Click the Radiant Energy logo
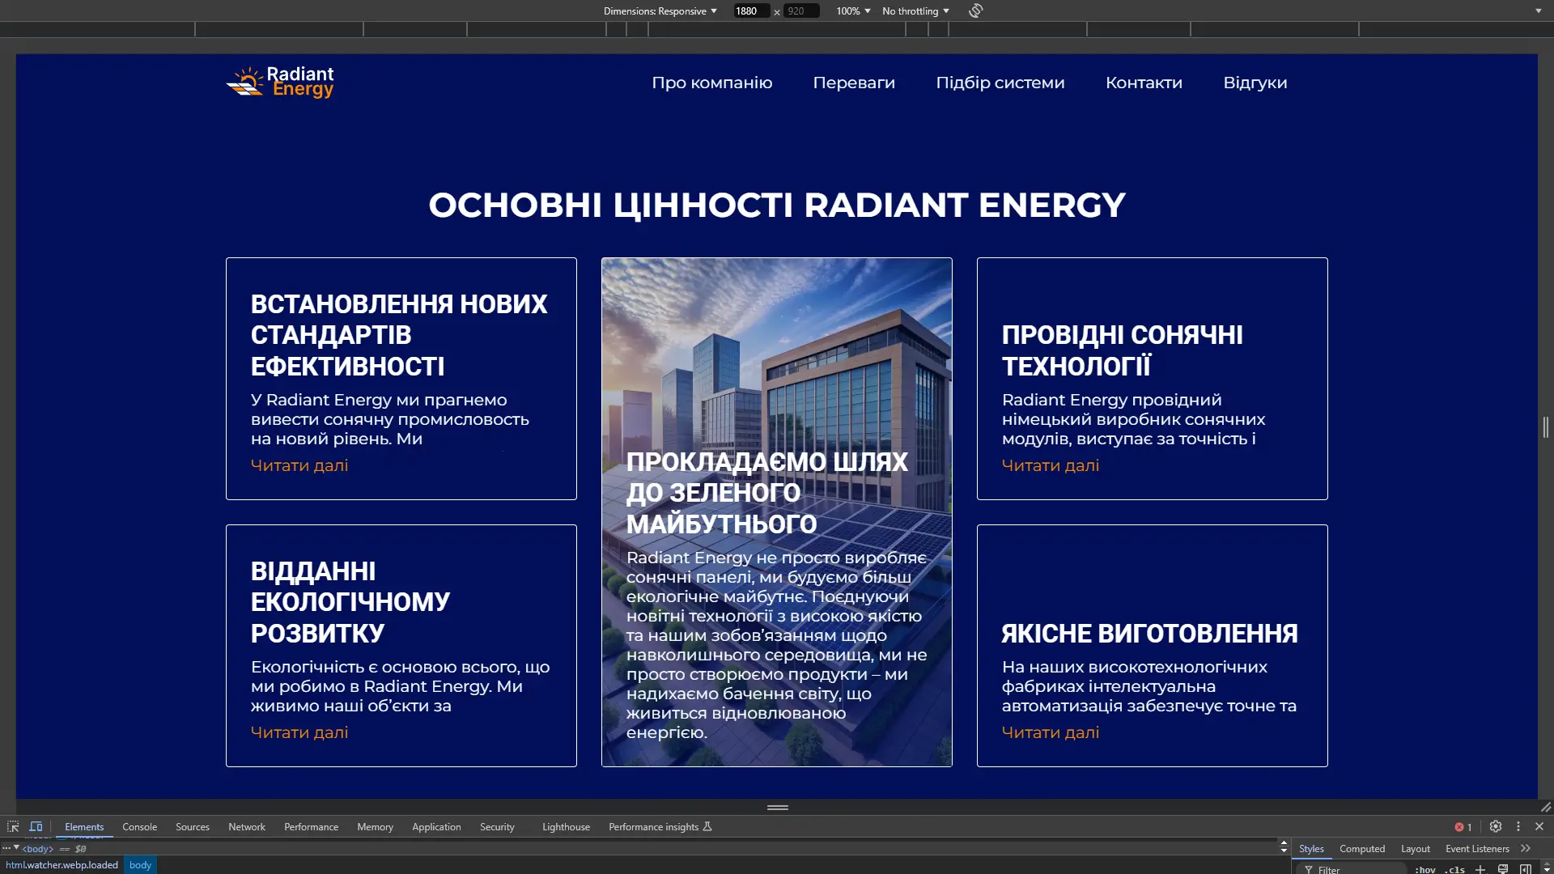The width and height of the screenshot is (1554, 874). pyautogui.click(x=280, y=83)
